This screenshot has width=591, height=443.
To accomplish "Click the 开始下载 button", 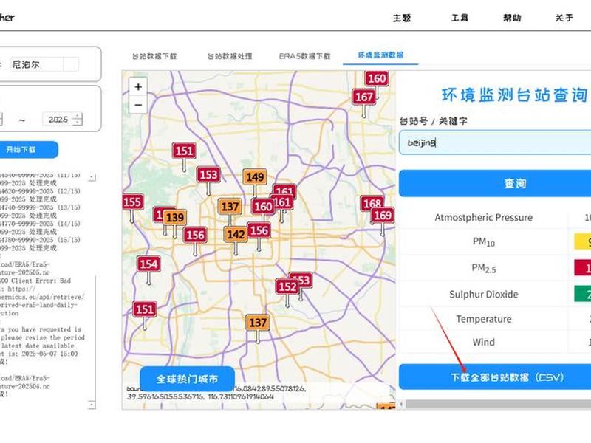I will tap(29, 150).
